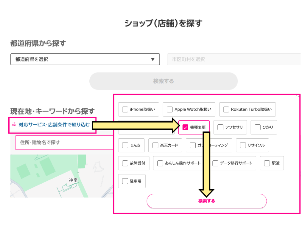Tick the Apple Watch取扱い checkbox
This screenshot has height=229, width=305.
pos(170,109)
